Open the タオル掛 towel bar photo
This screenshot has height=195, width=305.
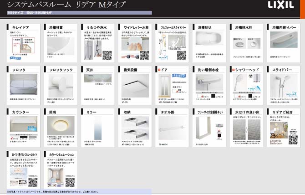pos(173,128)
